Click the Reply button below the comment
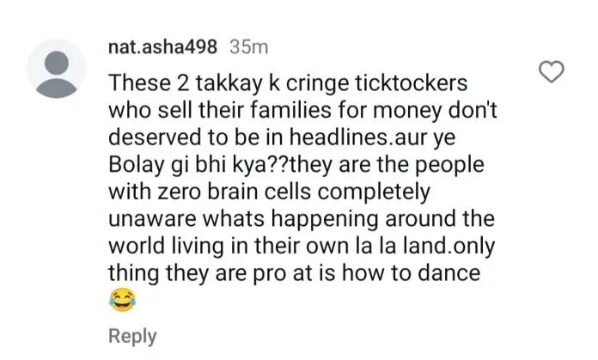The width and height of the screenshot is (598, 360). tap(132, 336)
